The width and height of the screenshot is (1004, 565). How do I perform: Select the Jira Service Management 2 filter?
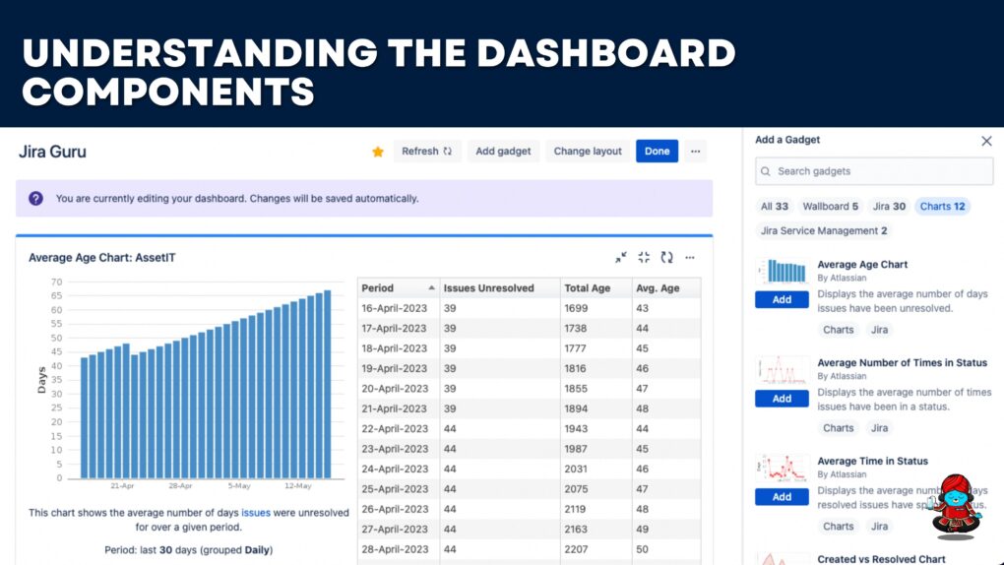click(x=824, y=230)
